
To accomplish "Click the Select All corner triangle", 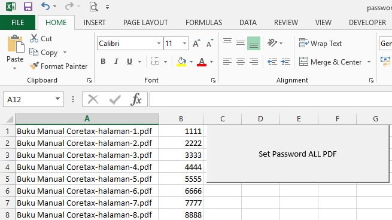I will coord(10,119).
